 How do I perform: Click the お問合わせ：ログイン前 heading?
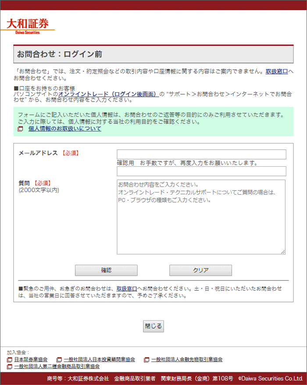[x=59, y=54]
